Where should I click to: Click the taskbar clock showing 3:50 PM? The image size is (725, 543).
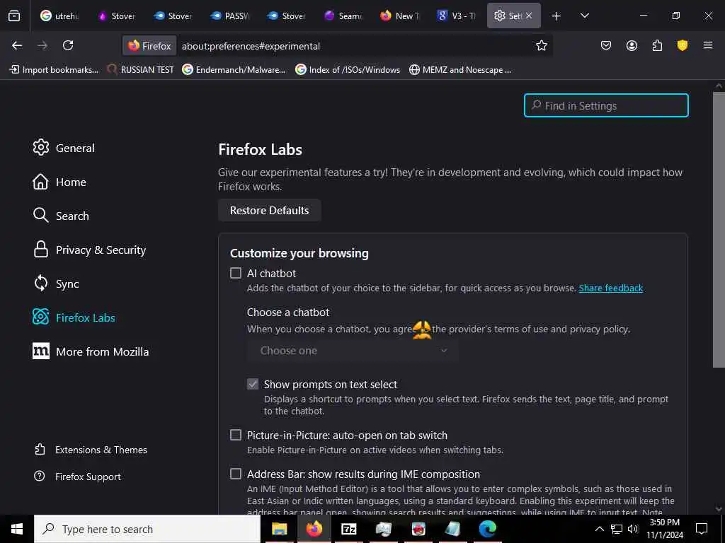664,529
